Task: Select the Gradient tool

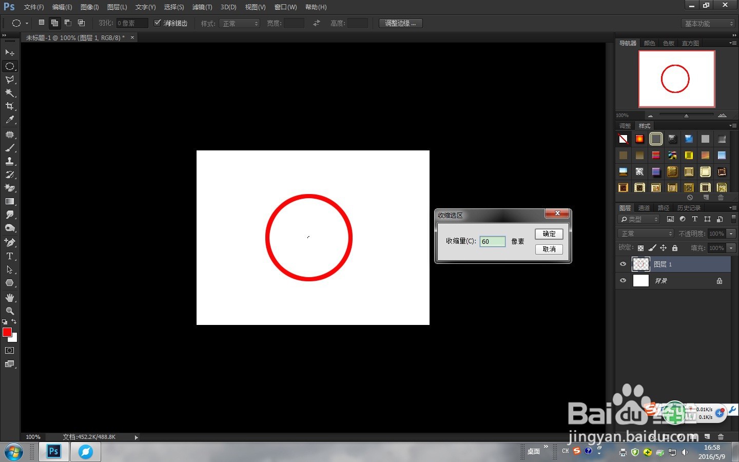Action: point(10,201)
